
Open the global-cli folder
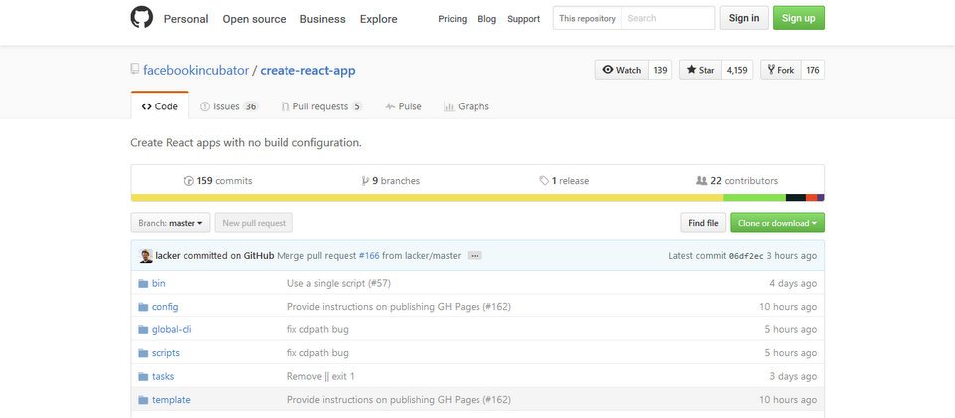click(x=172, y=329)
